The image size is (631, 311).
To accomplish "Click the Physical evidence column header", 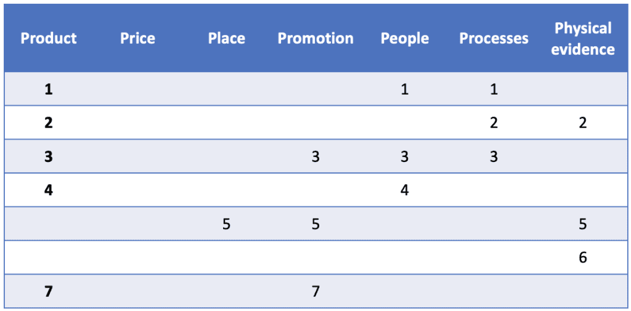I will click(583, 38).
